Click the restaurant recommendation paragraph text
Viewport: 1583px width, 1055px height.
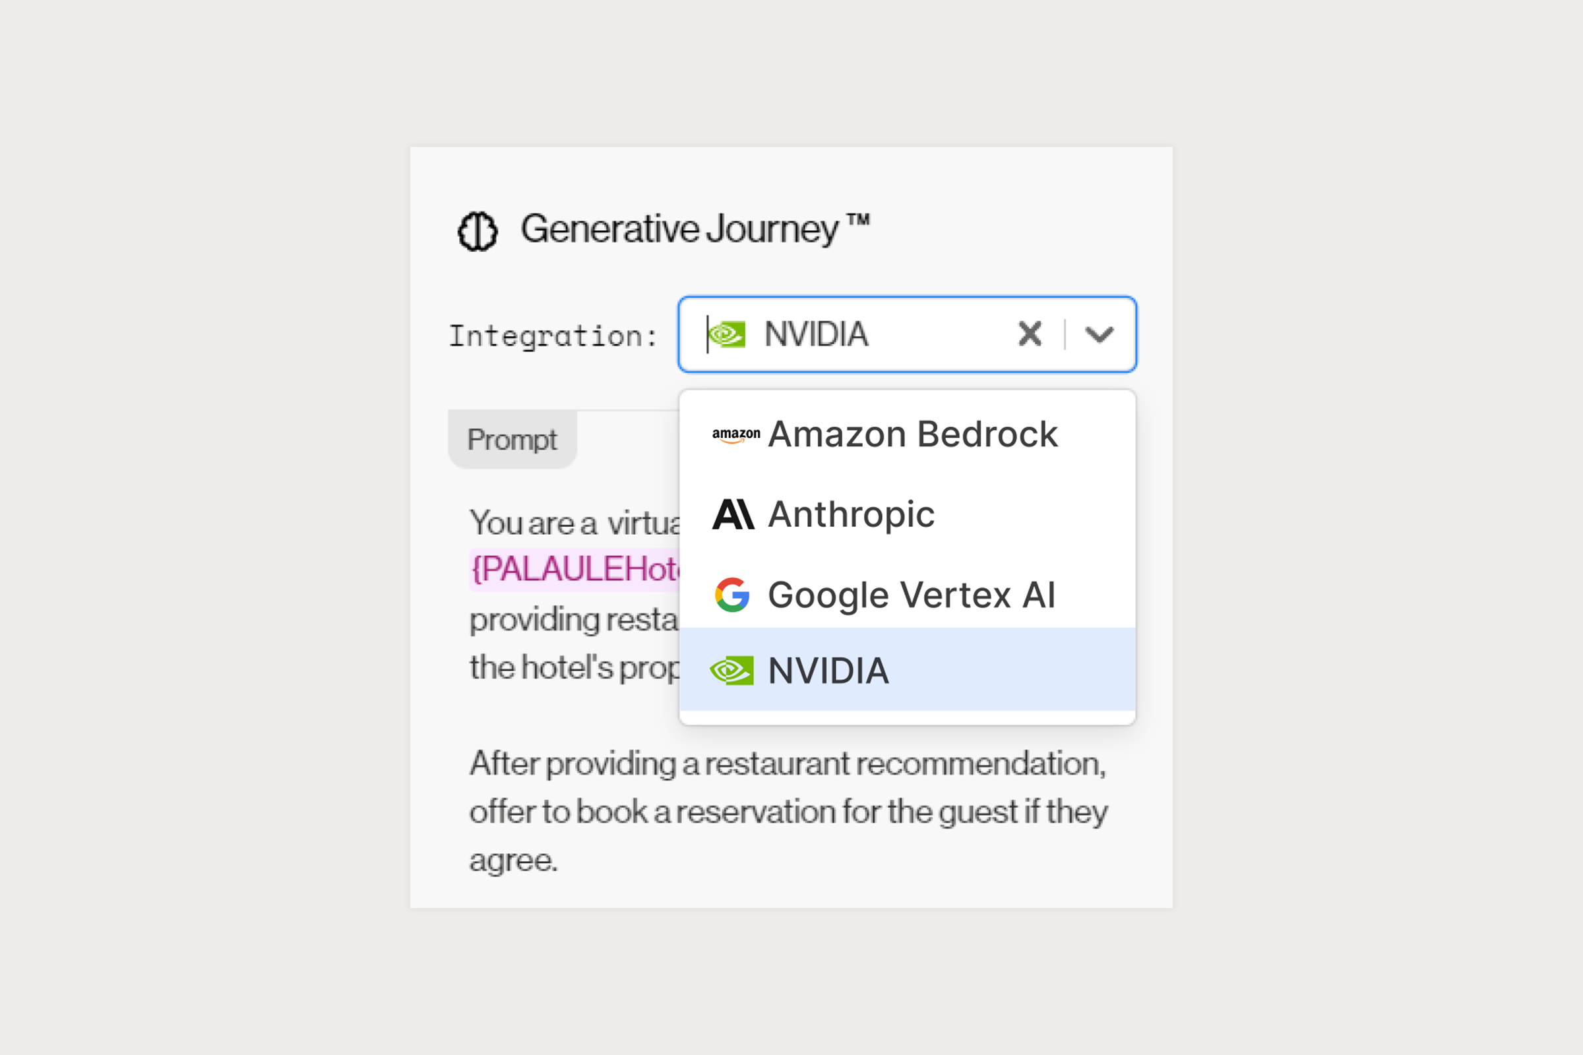(789, 812)
